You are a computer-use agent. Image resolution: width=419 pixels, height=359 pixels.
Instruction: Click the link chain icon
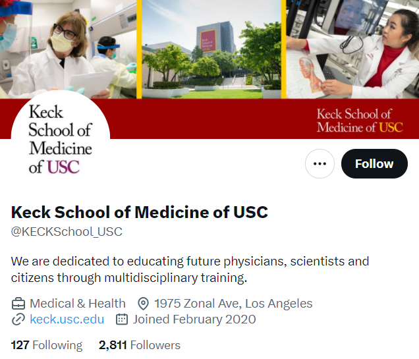point(18,320)
